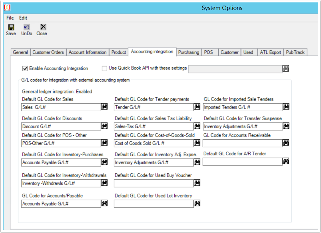Click the empty Accounts Receivable GL code field
The image size is (321, 233).
click(242, 143)
